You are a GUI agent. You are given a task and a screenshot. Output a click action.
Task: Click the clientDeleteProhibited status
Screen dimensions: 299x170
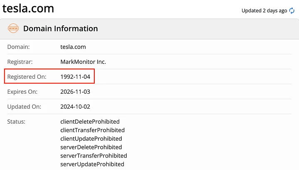click(x=90, y=121)
